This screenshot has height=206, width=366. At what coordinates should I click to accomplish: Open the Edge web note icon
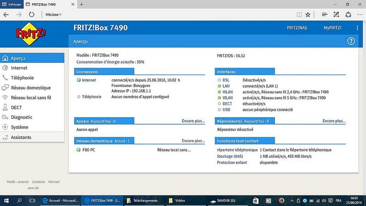[336, 15]
